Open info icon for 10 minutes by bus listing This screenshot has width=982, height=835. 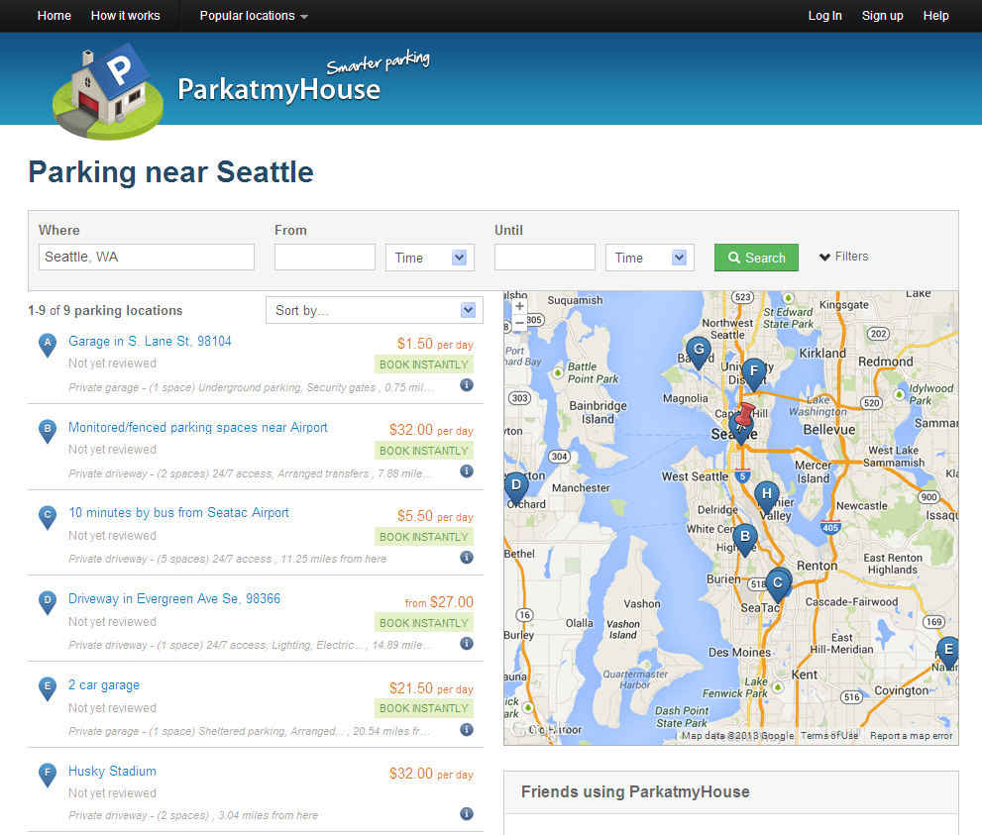point(467,557)
